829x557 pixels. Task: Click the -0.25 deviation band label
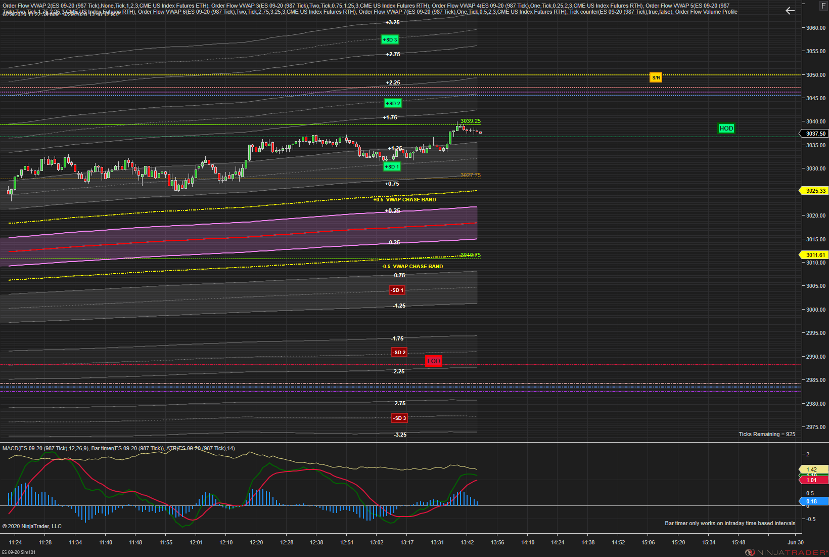(x=394, y=242)
